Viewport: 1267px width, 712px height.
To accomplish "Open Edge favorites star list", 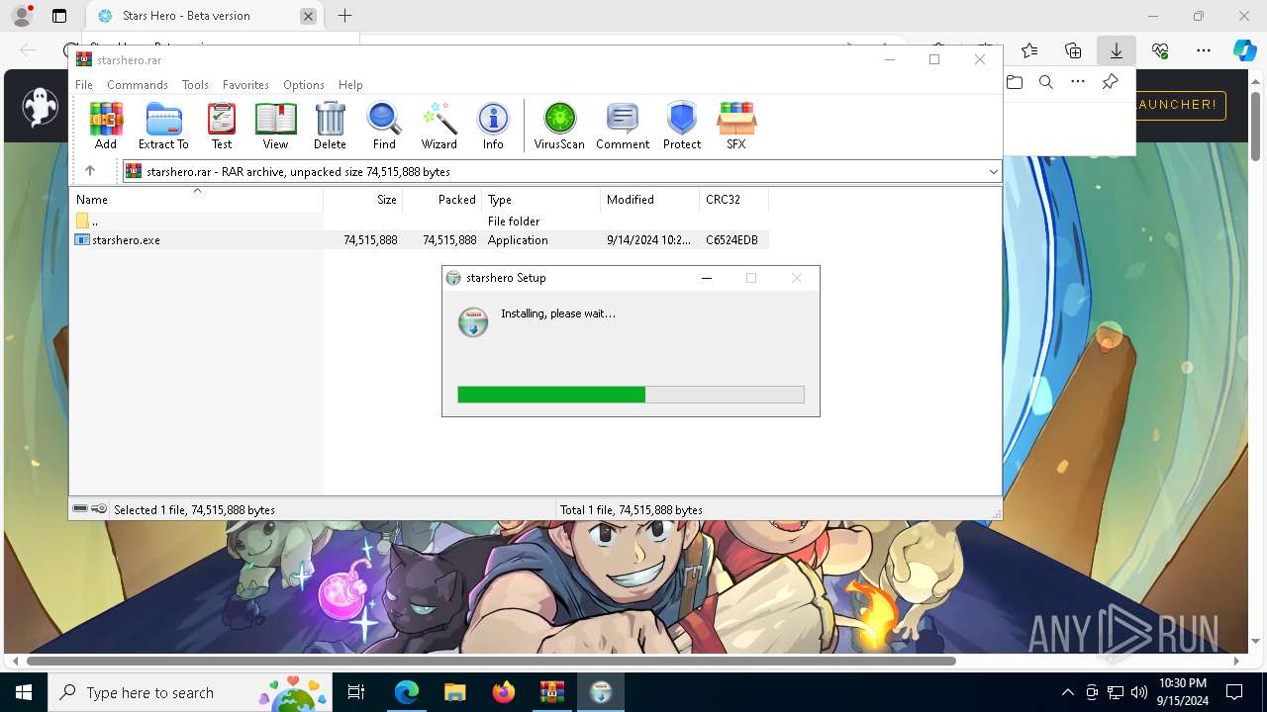I will [1029, 50].
